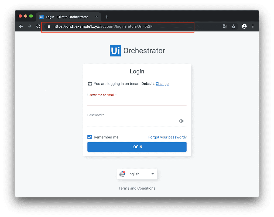Open the Chrome three-dot menu
Screen dimensions: 274x217
pyautogui.click(x=253, y=26)
